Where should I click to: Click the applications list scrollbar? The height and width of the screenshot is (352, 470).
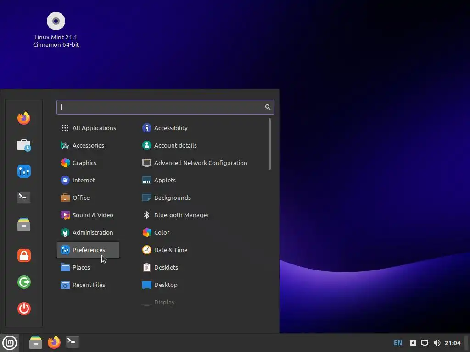click(269, 144)
